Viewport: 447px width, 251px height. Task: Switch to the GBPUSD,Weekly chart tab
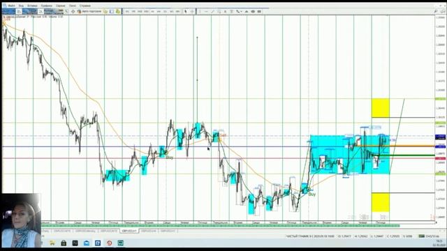point(85,231)
